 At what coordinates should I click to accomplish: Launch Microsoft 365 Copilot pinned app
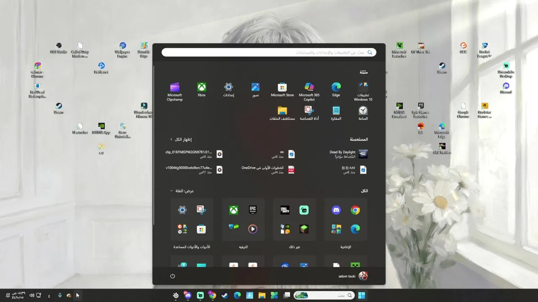tap(309, 91)
